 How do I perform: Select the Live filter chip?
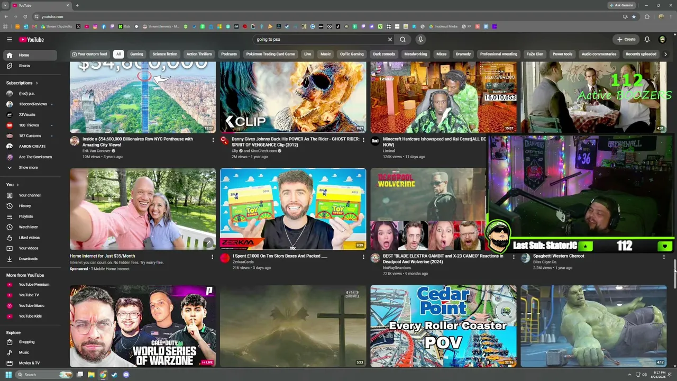pyautogui.click(x=307, y=54)
